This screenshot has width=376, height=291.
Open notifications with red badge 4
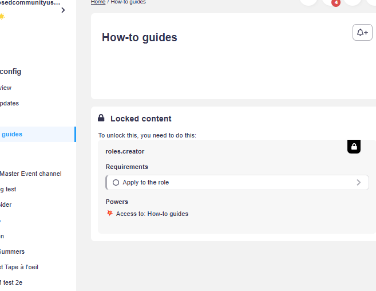332,2
